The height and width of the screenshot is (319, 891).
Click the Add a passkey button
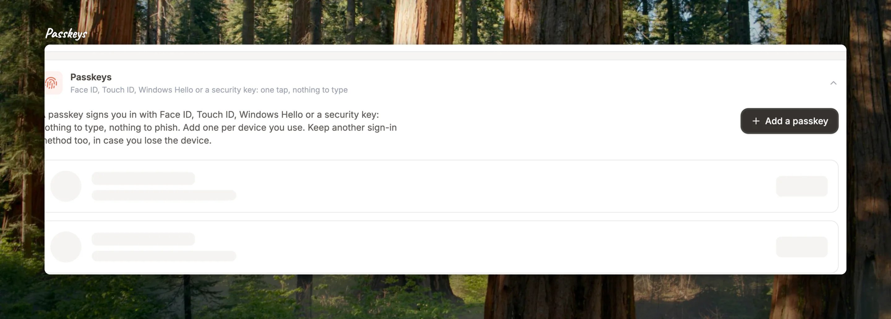coord(789,121)
